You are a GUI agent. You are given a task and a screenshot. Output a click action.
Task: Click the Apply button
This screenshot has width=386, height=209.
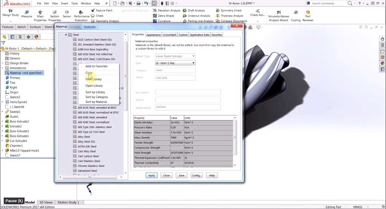point(152,175)
